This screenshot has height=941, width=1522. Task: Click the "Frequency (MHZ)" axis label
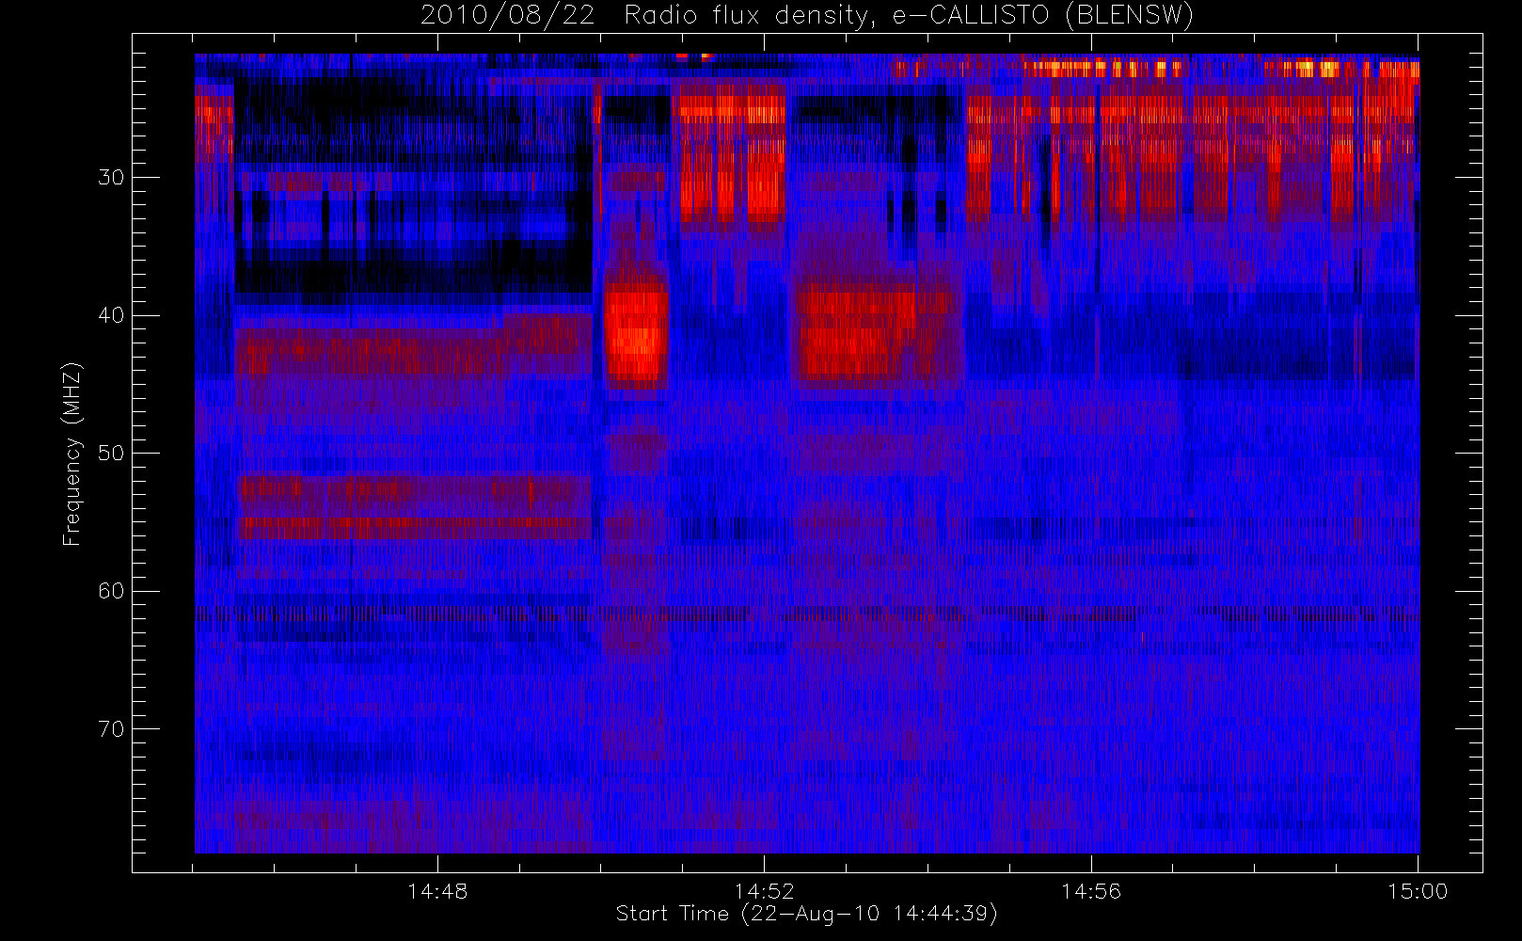coord(72,454)
